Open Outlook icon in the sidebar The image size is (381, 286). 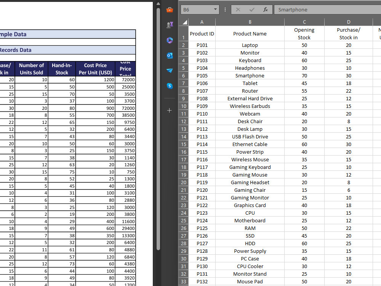coord(170,55)
